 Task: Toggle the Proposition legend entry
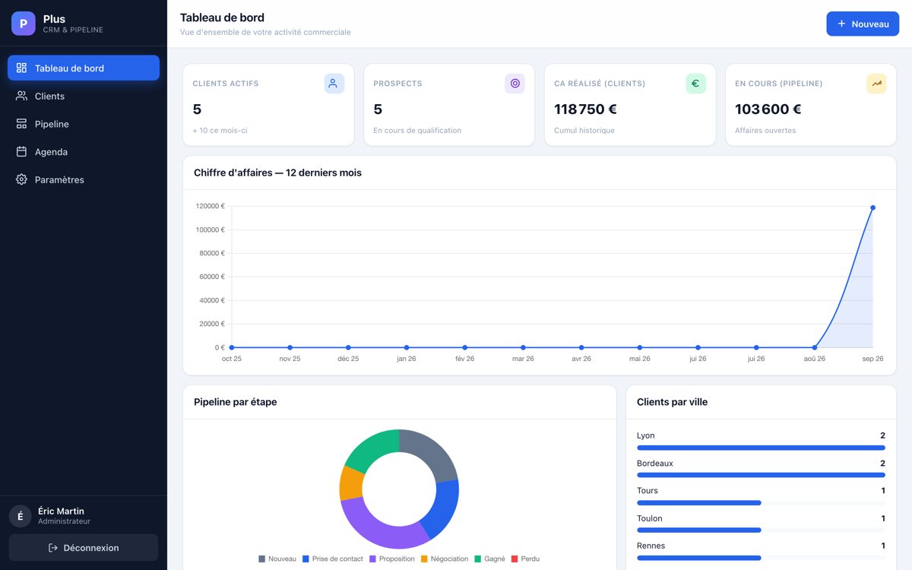click(x=392, y=559)
